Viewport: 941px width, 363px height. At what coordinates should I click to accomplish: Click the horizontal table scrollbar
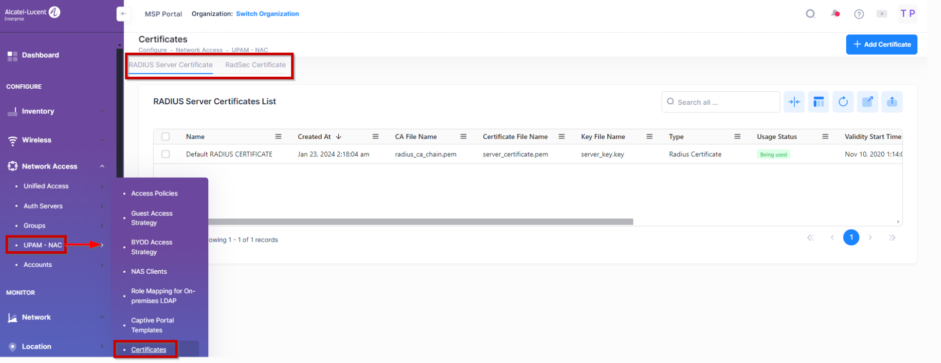tap(421, 222)
